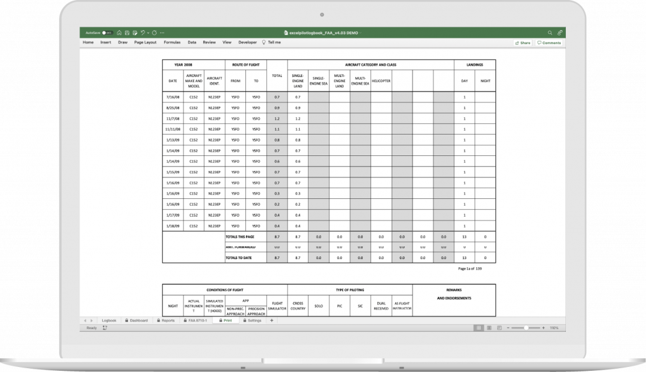Switch to Page Layout view icon

(489, 328)
